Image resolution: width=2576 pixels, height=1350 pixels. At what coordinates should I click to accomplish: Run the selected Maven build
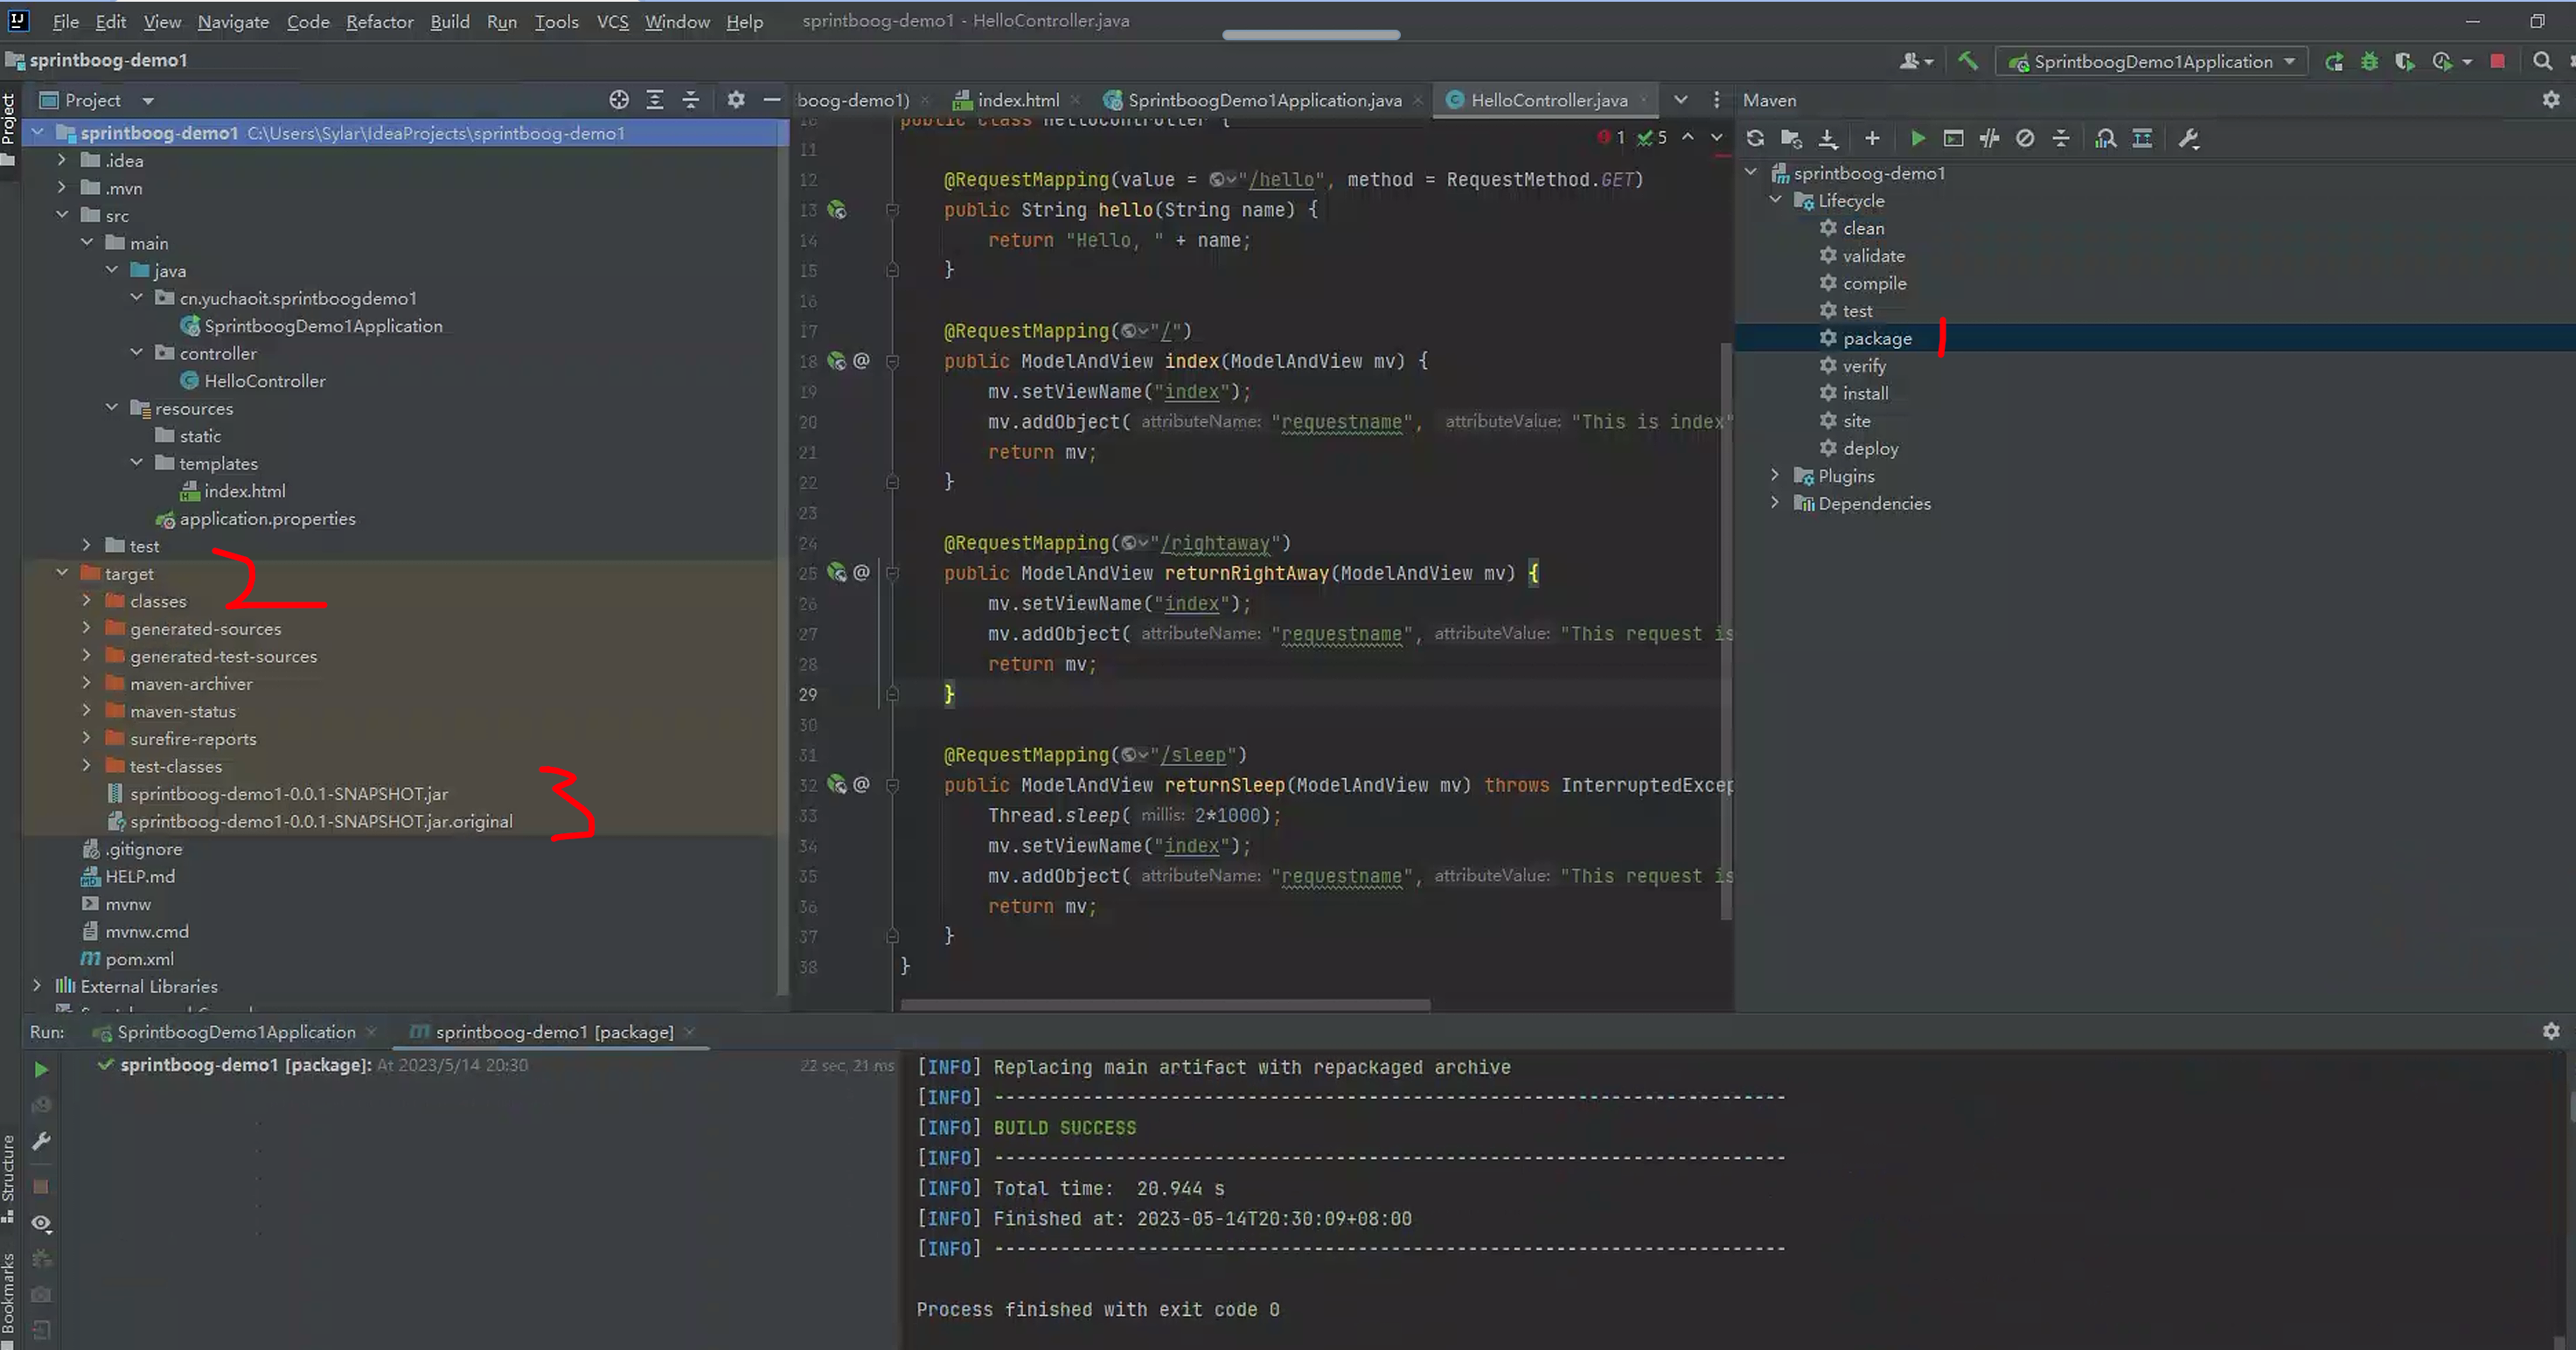1917,139
